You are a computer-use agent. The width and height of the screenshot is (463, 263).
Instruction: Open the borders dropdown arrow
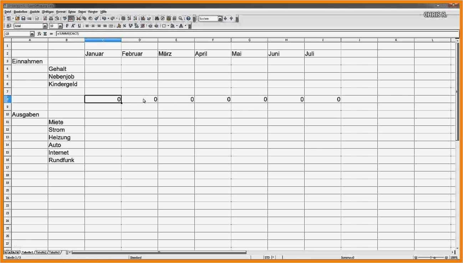[168, 26]
